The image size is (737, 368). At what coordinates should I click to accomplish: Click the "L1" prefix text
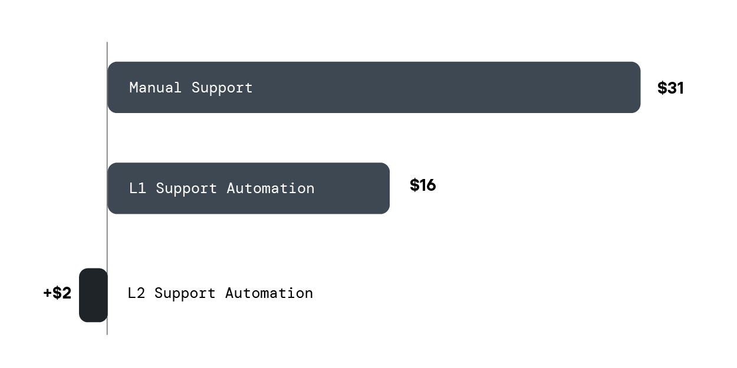[137, 188]
